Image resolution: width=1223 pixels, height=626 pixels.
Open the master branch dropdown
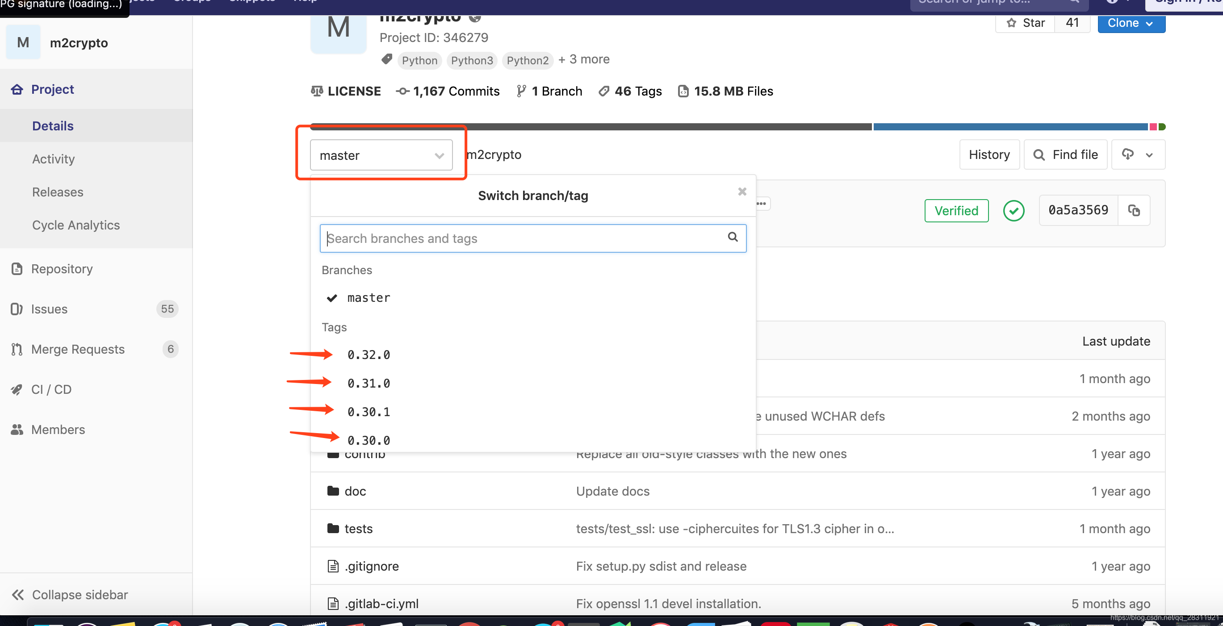(x=381, y=155)
